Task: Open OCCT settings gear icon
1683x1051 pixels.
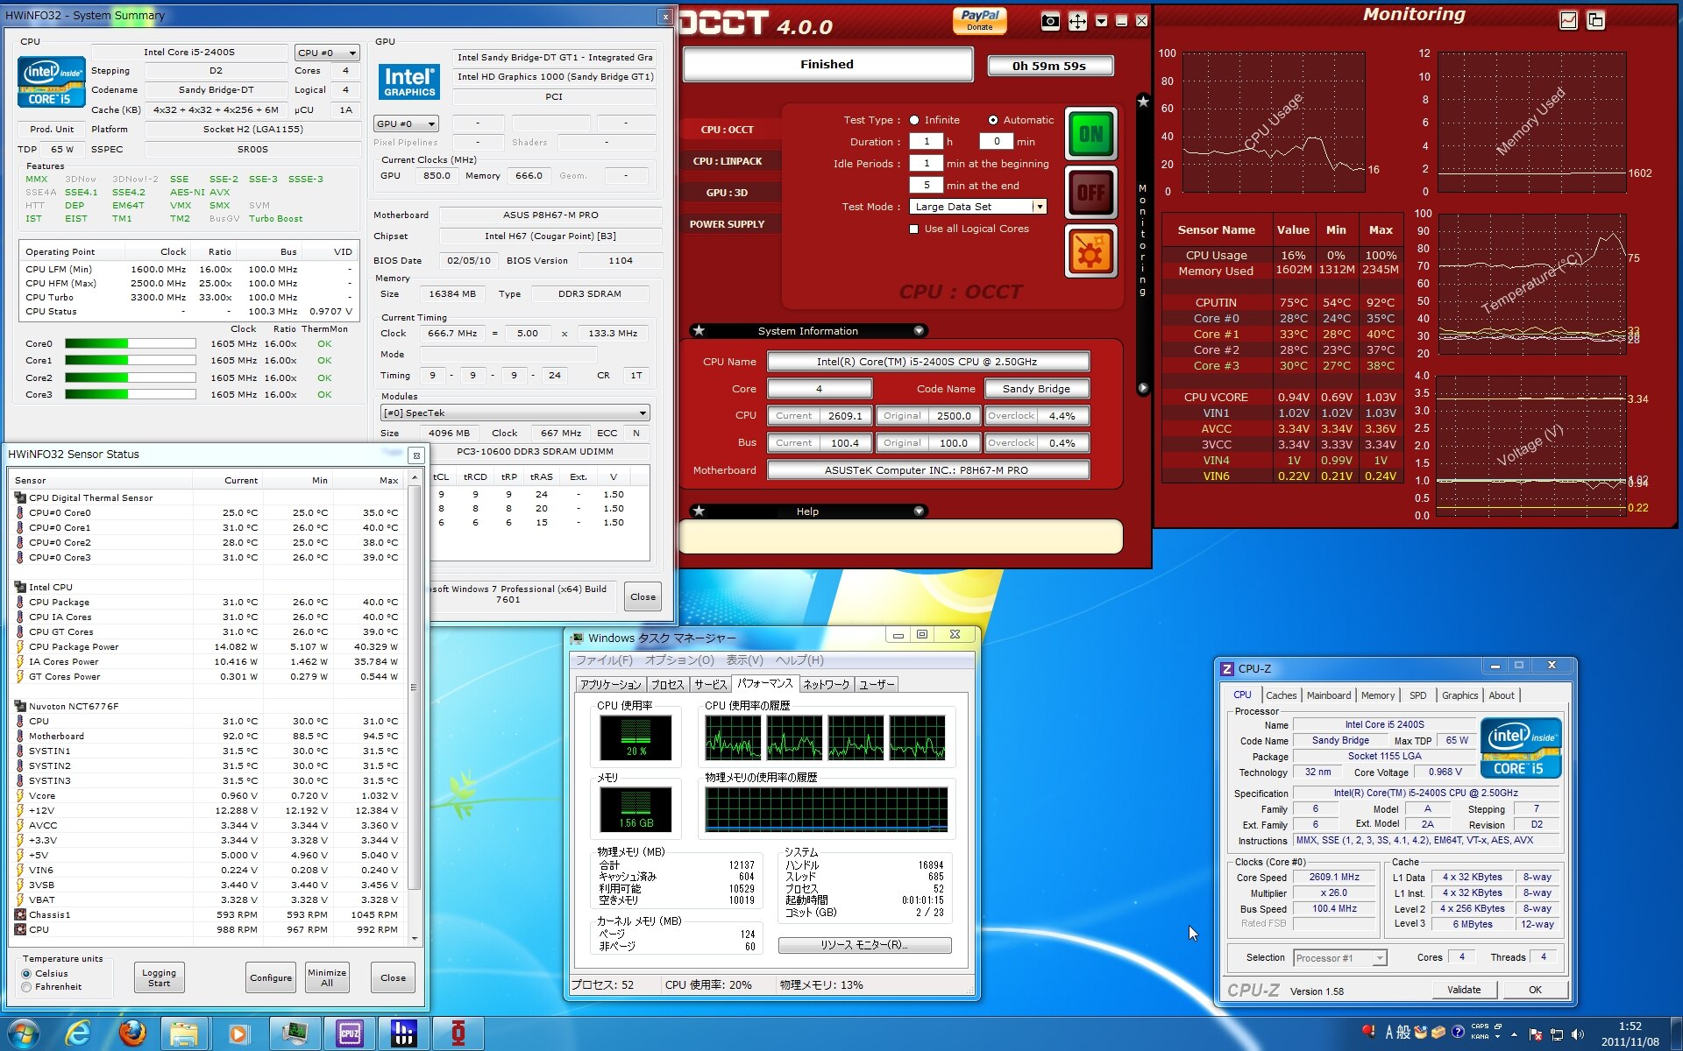Action: 1090,251
